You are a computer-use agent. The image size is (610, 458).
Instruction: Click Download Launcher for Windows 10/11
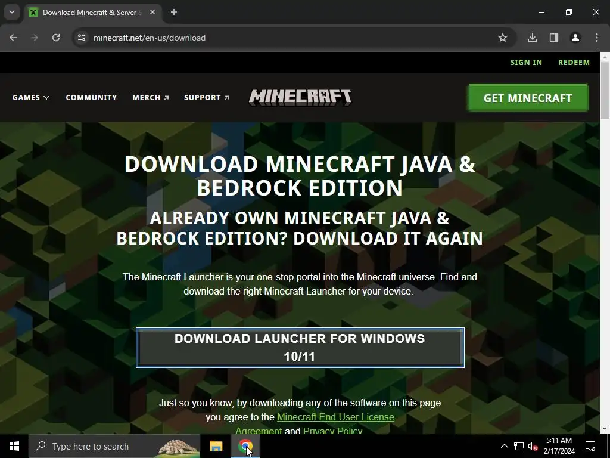tap(300, 348)
